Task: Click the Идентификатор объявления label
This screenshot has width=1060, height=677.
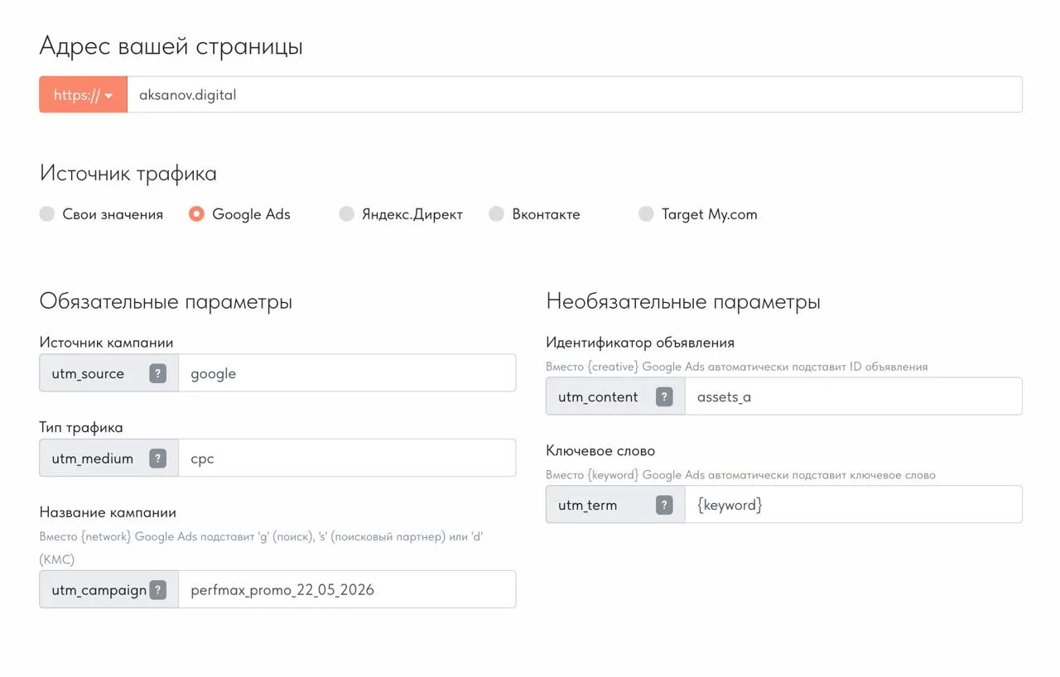Action: tap(640, 343)
